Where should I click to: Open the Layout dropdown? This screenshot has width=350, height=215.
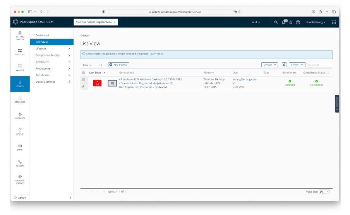pyautogui.click(x=269, y=65)
